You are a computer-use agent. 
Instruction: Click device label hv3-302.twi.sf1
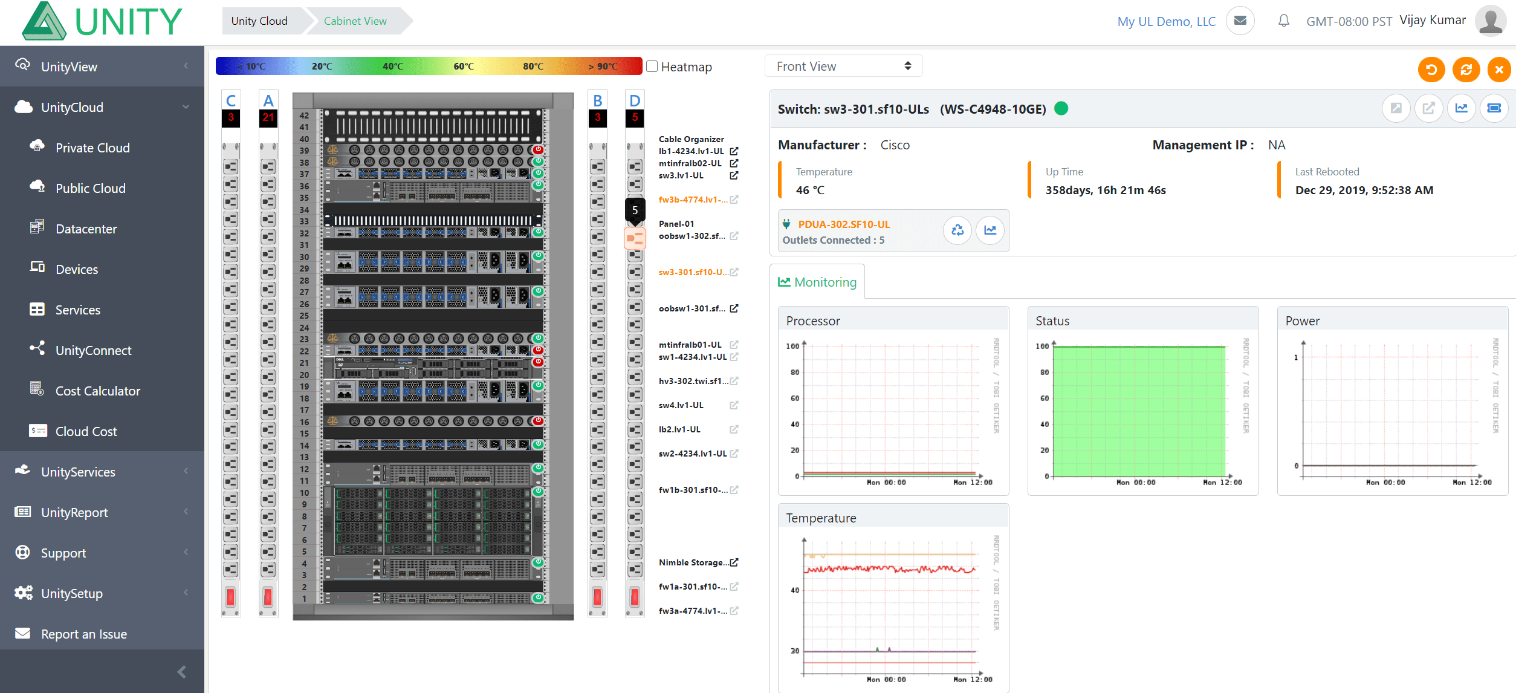point(693,381)
